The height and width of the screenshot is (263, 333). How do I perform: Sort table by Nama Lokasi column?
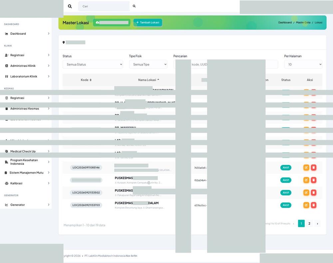point(149,80)
